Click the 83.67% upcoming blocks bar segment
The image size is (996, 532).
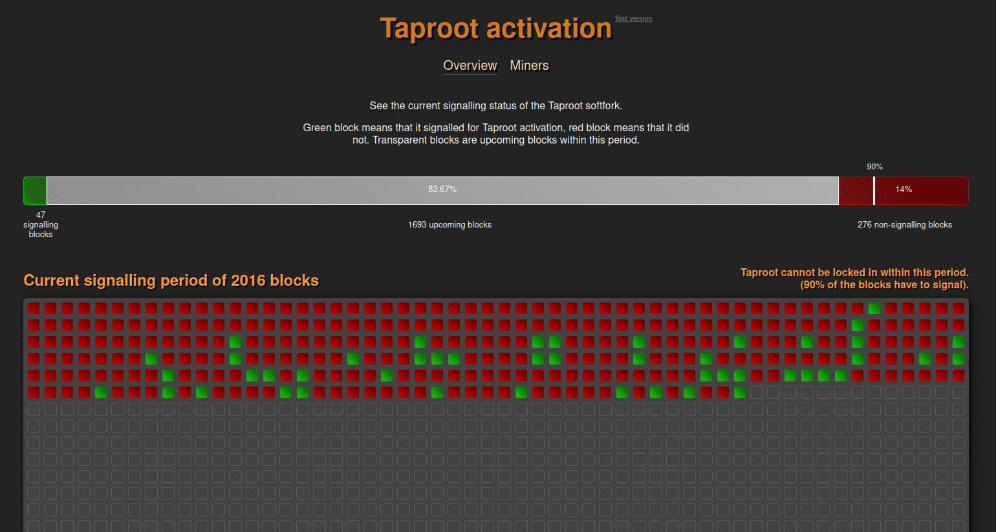(x=444, y=190)
